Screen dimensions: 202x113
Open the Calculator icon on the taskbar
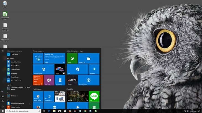click(x=64, y=111)
